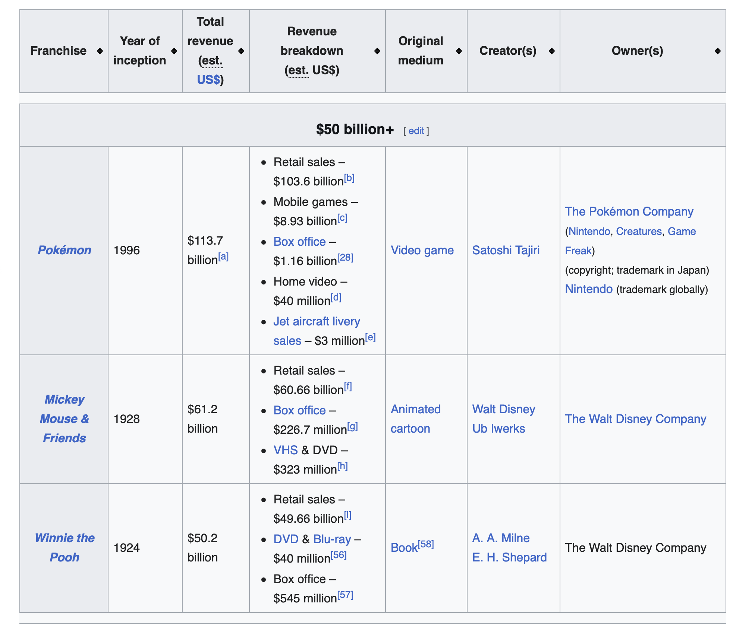Open The Pokémon Company link

point(629,211)
